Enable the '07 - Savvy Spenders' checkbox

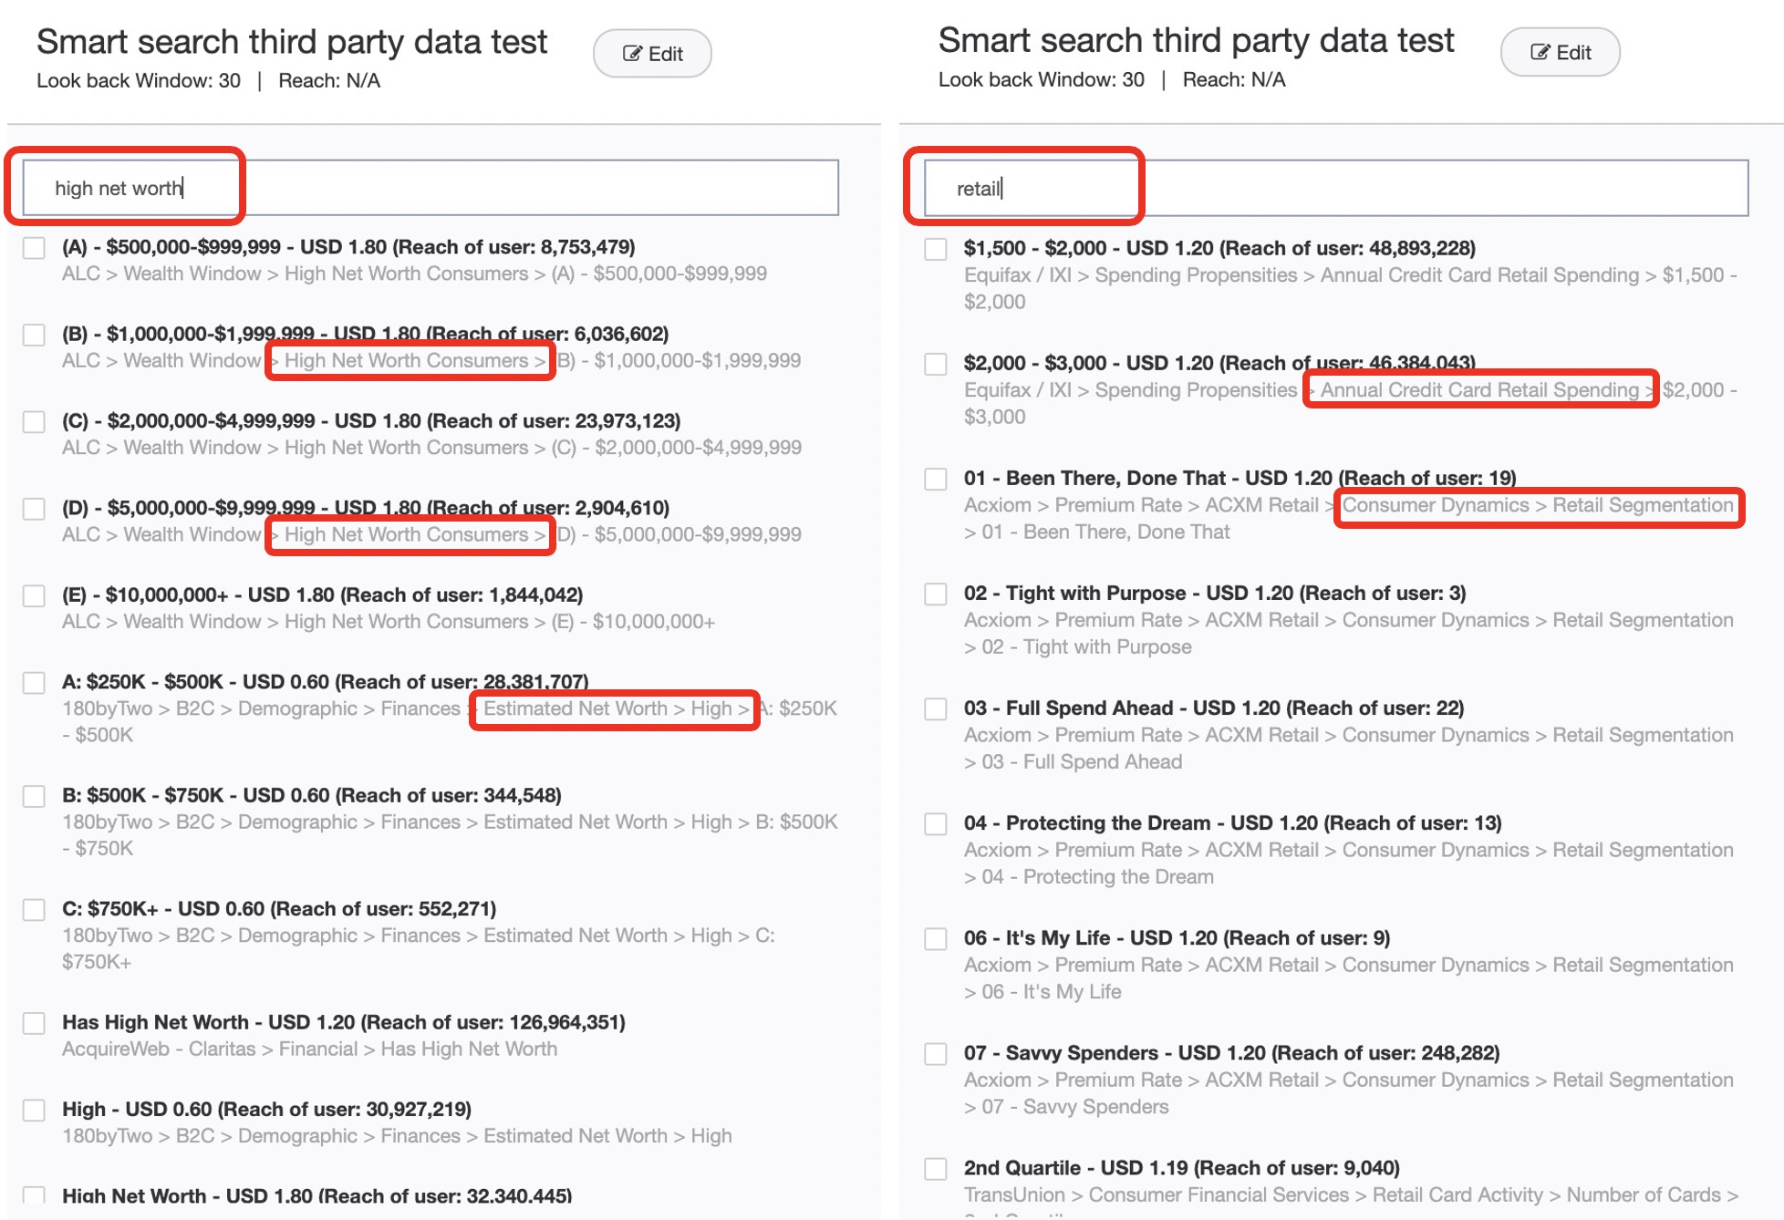click(936, 1054)
